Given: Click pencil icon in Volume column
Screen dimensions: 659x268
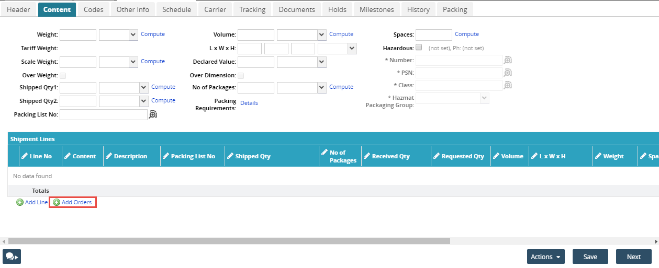Looking at the screenshot, I should (495, 156).
